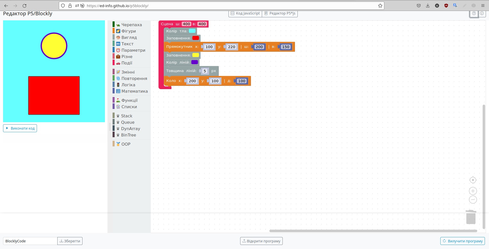This screenshot has height=249, width=489.
Task: Expand the Черепаха block category
Action: [131, 25]
